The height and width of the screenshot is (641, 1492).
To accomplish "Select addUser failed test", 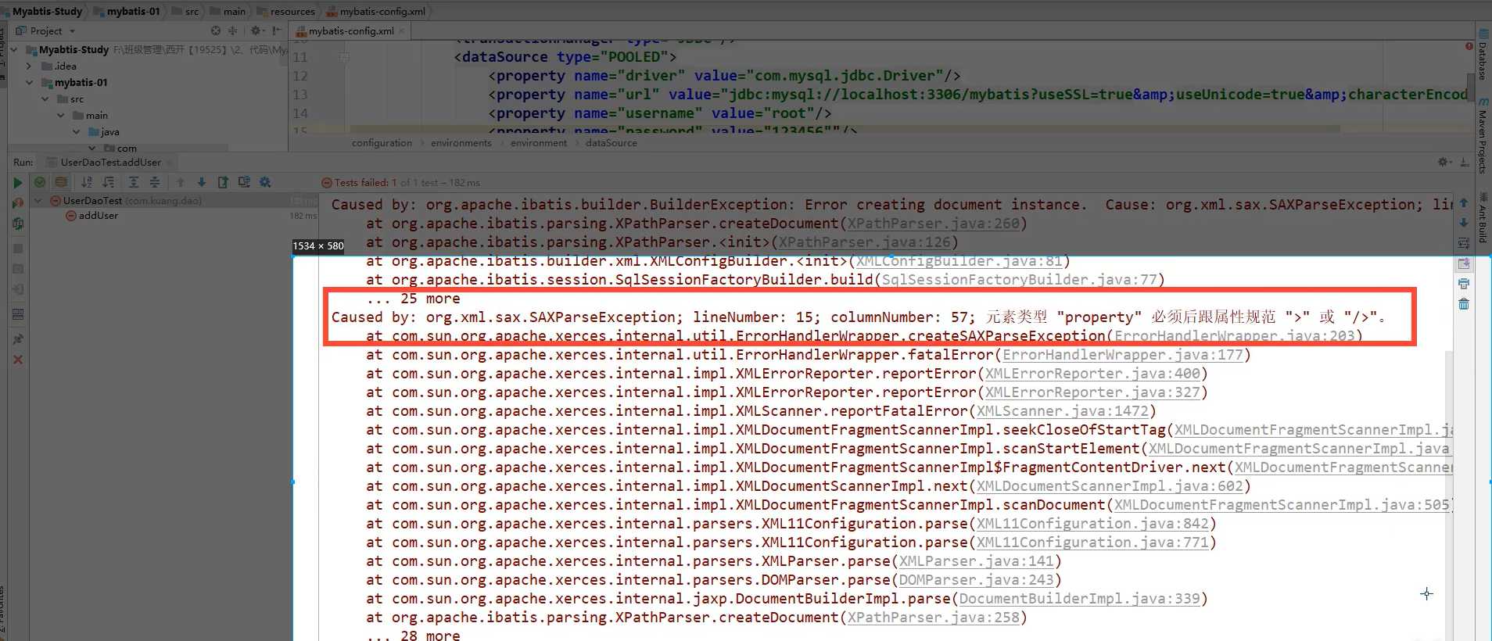I will [x=99, y=215].
